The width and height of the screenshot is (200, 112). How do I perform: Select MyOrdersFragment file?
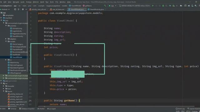[16, 68]
